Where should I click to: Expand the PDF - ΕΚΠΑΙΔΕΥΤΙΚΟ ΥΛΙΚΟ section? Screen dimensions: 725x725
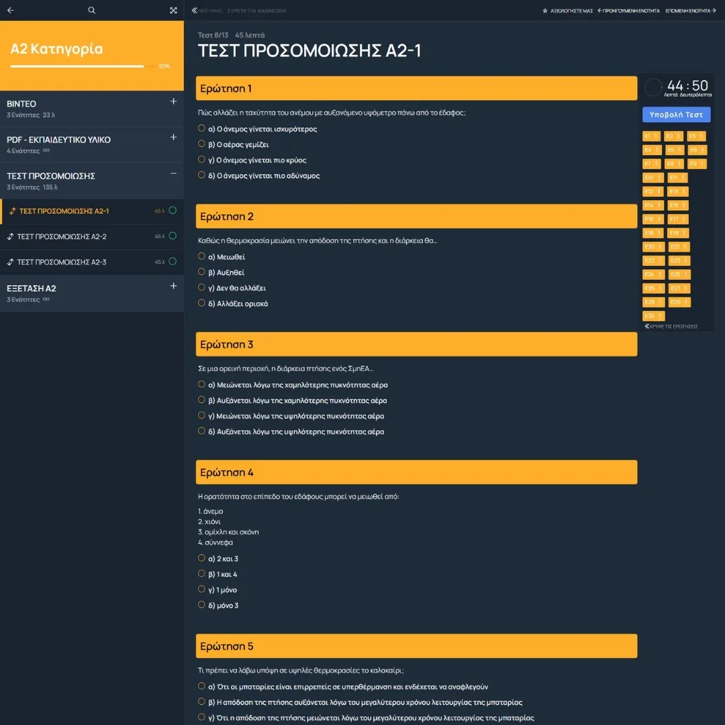pyautogui.click(x=173, y=138)
